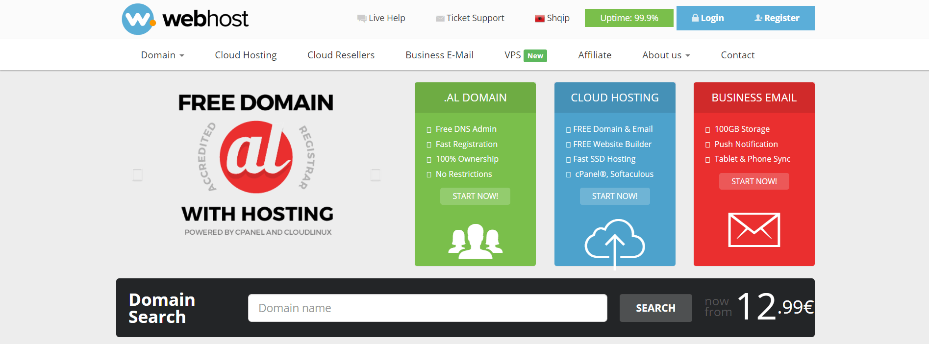Viewport: 929px width, 344px height.
Task: Click the webhost logo
Action: pyautogui.click(x=185, y=19)
